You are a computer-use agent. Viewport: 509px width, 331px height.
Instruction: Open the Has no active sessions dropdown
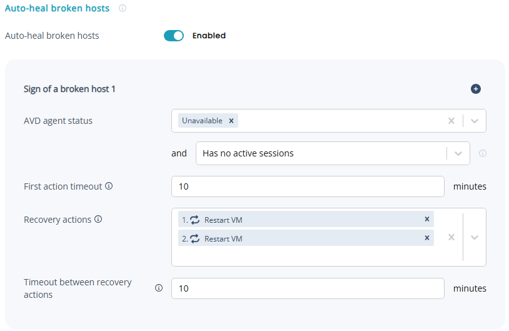[458, 153]
